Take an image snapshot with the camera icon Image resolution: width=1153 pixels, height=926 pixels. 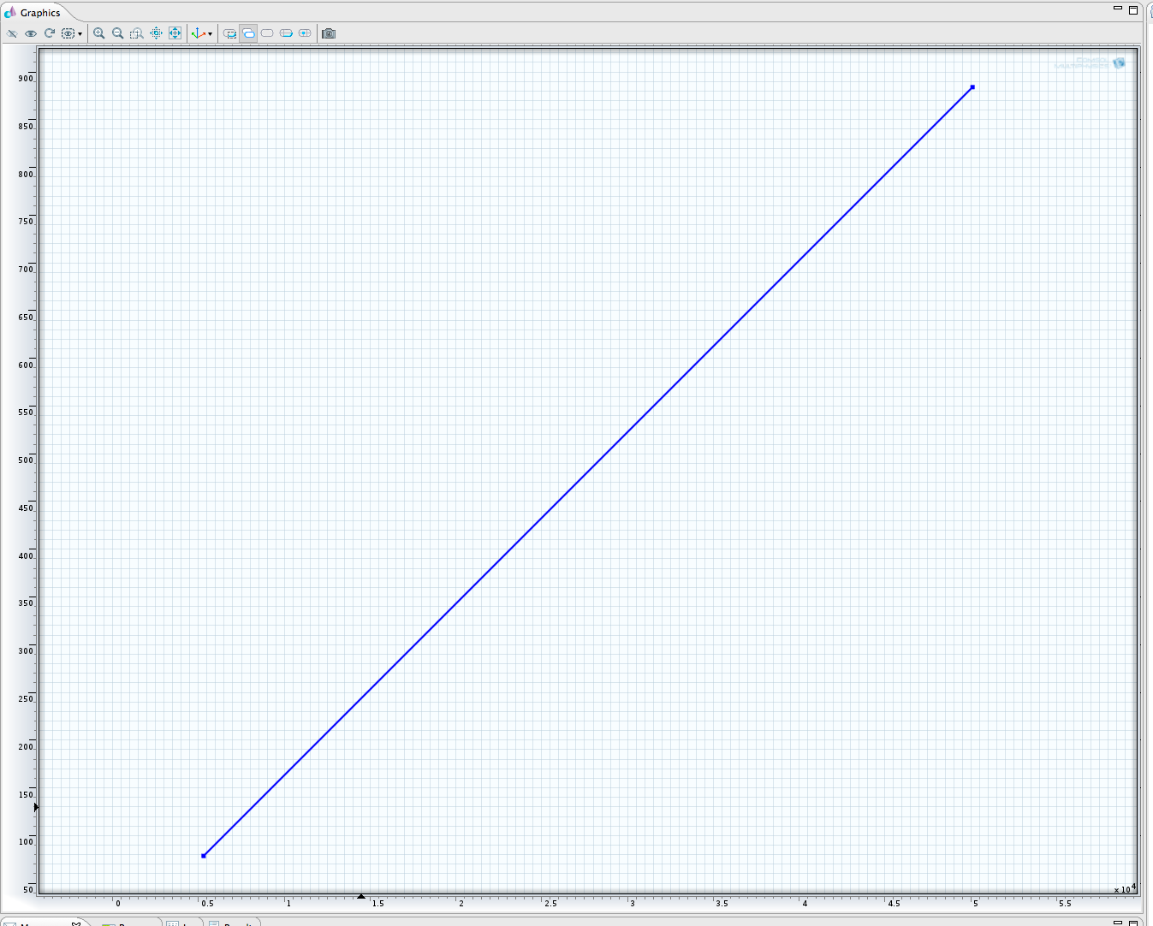[329, 33]
